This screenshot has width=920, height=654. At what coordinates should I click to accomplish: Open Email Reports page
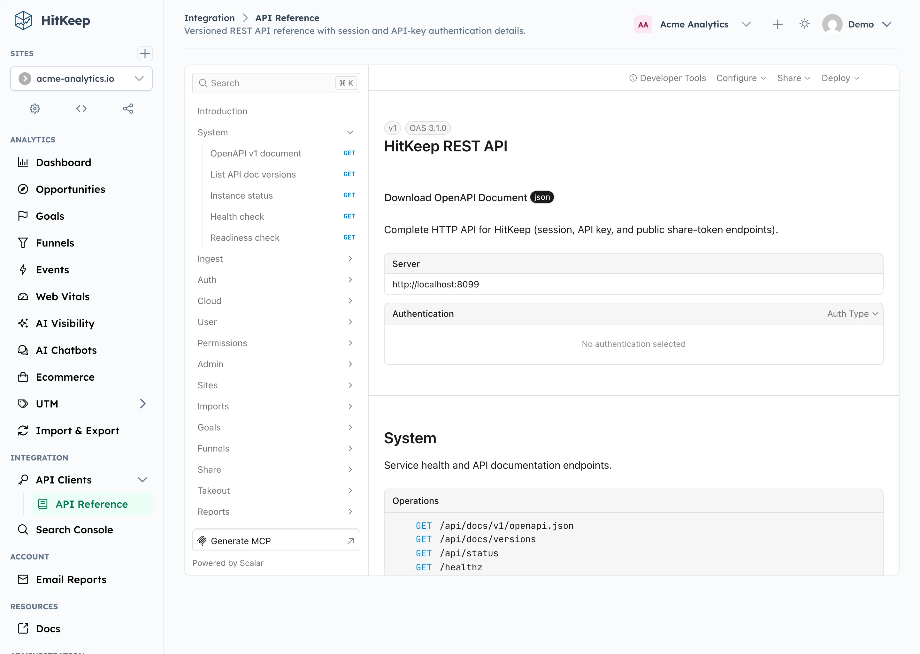81,579
